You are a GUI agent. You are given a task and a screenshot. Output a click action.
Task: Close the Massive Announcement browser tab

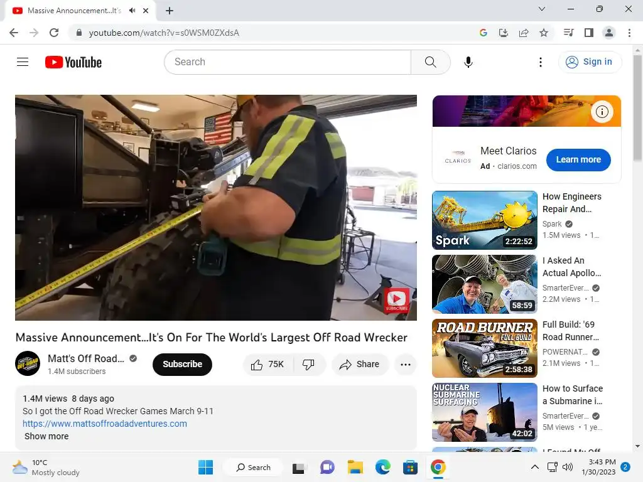pyautogui.click(x=146, y=11)
